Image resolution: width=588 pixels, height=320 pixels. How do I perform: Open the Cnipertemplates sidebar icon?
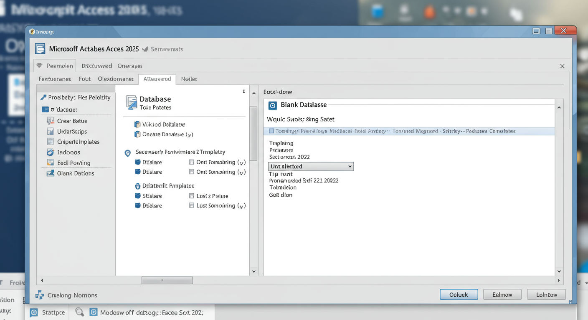click(50, 142)
